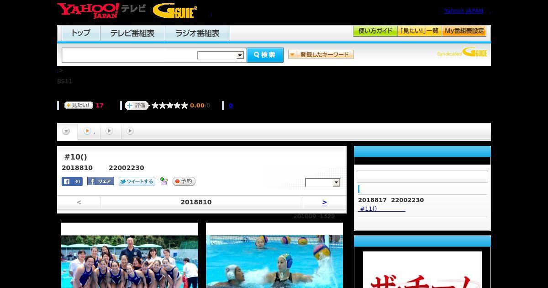Open the テレビ番組表 tab

[132, 33]
